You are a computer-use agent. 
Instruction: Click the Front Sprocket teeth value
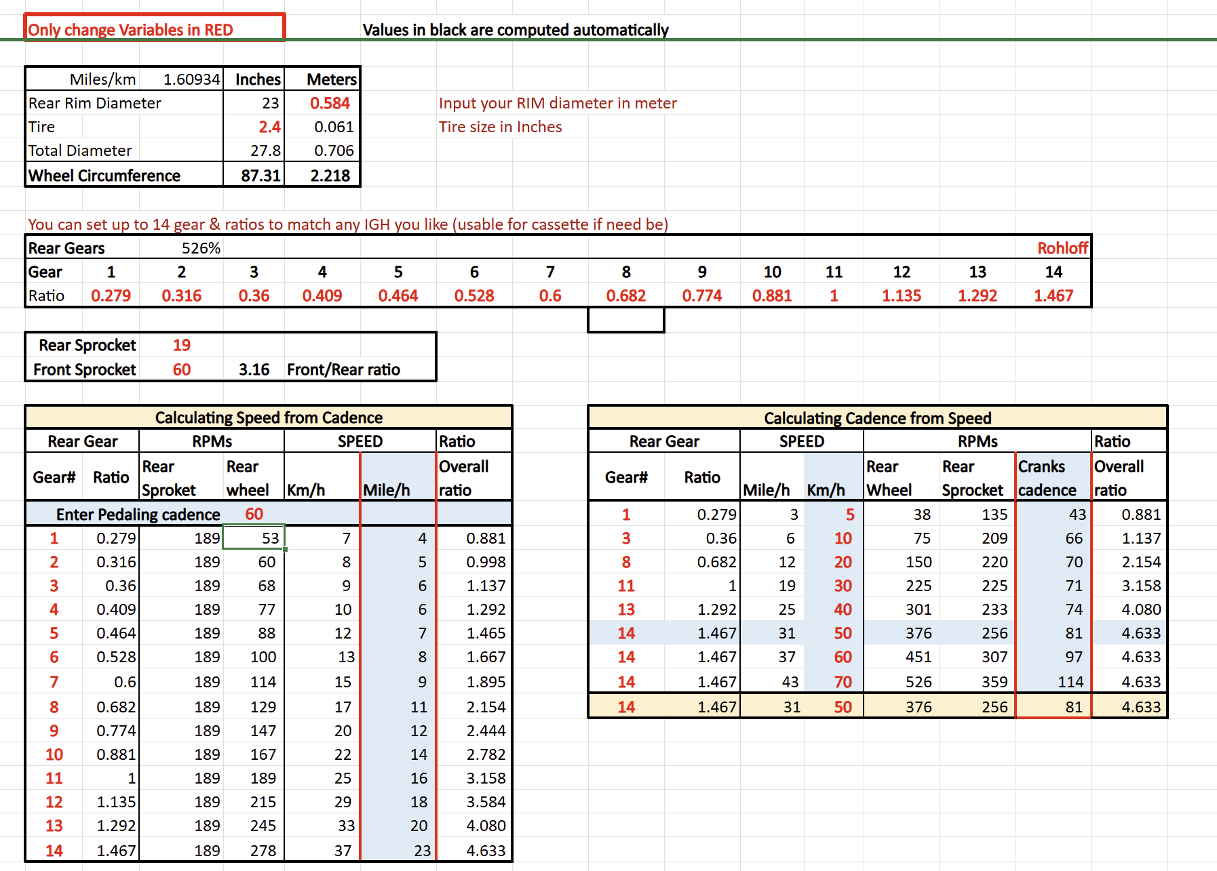click(181, 369)
